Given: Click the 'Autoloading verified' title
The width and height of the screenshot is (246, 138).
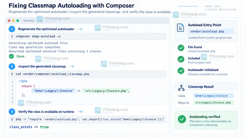Looking at the screenshot, I should pos(204,117).
